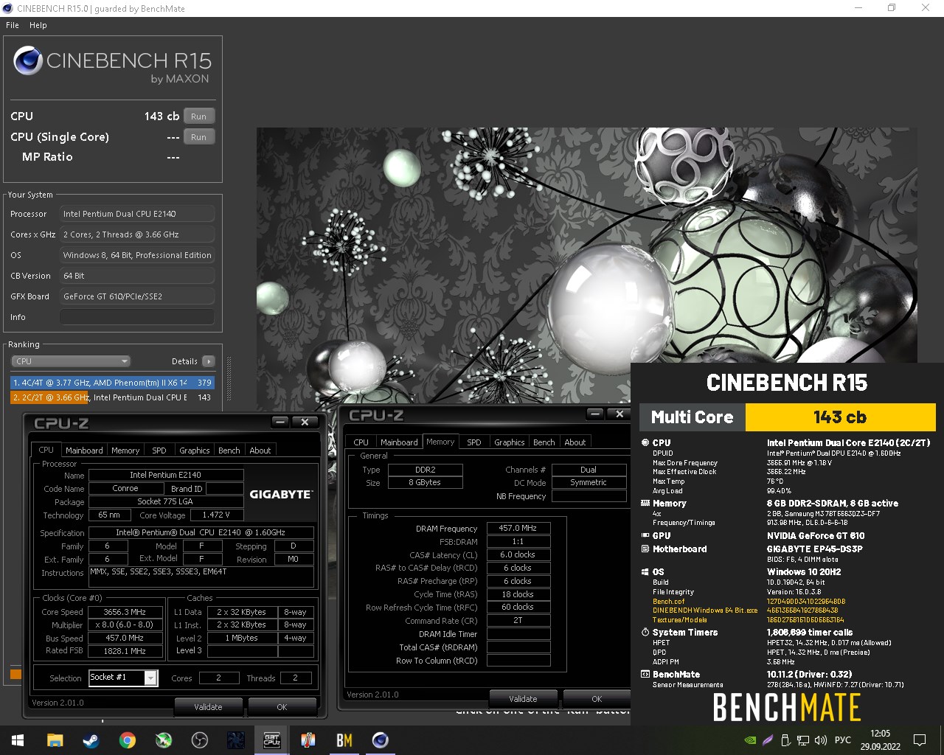This screenshot has height=755, width=944.
Task: Click the safely remove hardware tray icon
Action: point(785,740)
